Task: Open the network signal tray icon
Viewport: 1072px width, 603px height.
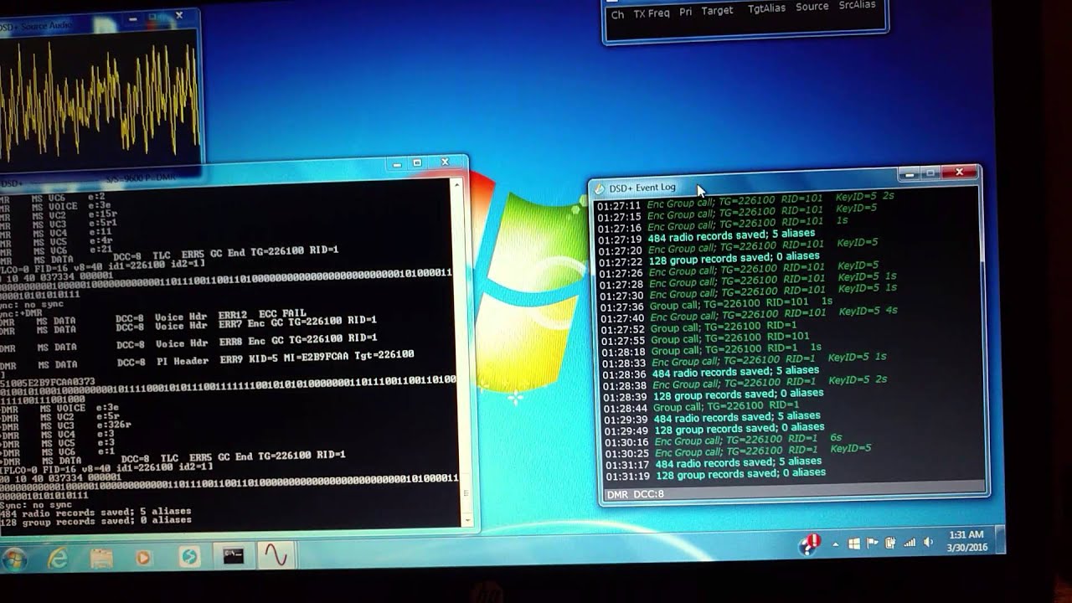Action: [x=910, y=543]
